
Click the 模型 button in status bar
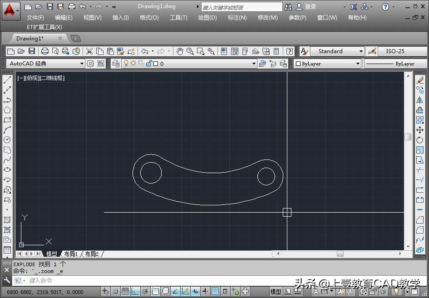point(276,291)
